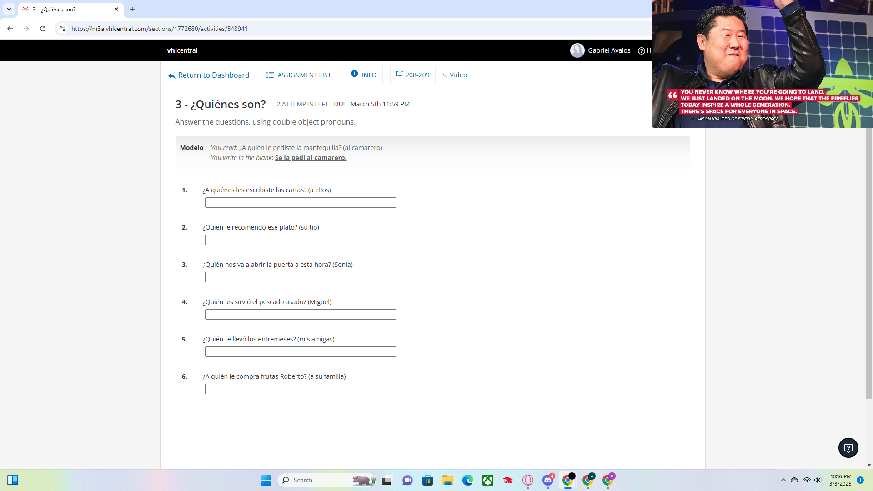Click the answer field for question 3
The image size is (873, 491).
tap(300, 277)
